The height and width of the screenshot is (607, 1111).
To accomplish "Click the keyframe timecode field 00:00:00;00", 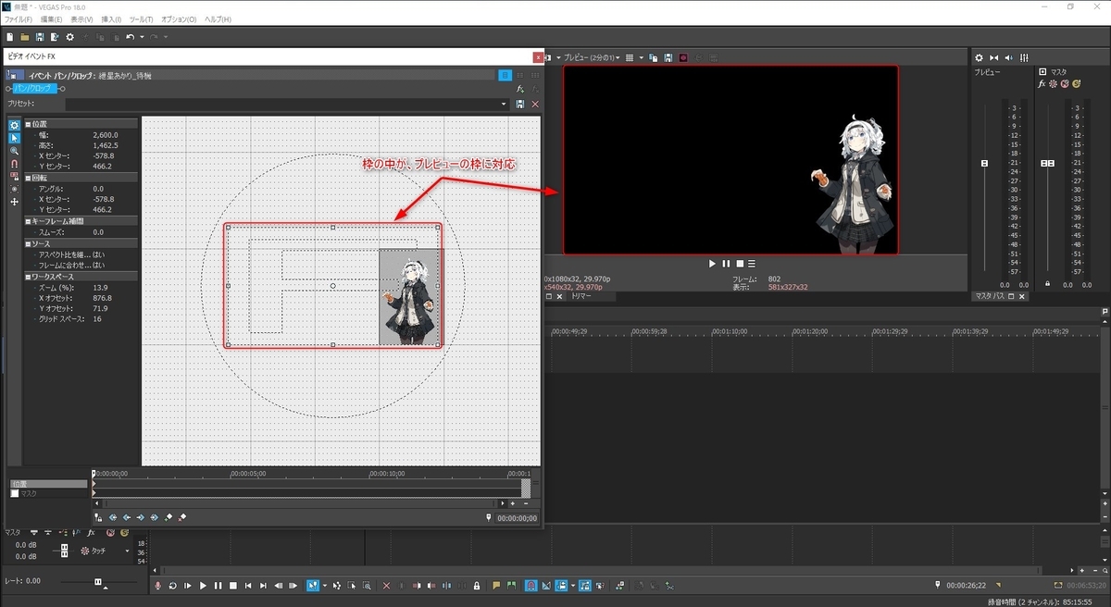I will click(x=517, y=518).
